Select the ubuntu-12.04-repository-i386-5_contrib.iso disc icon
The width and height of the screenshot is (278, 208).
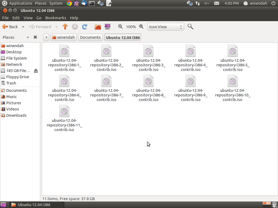[233, 51]
